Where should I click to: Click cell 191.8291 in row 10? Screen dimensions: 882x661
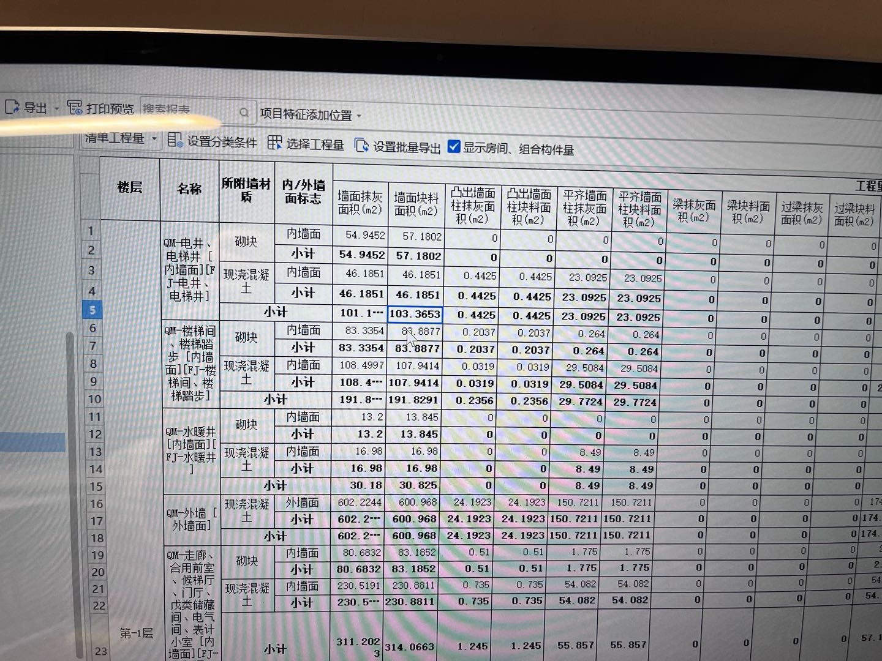click(x=413, y=400)
